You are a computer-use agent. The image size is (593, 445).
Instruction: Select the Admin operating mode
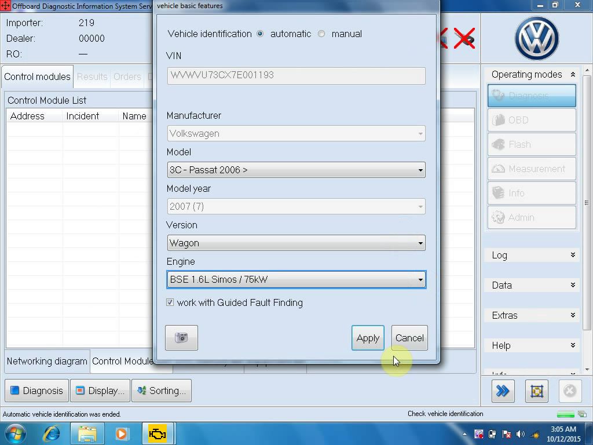(532, 218)
